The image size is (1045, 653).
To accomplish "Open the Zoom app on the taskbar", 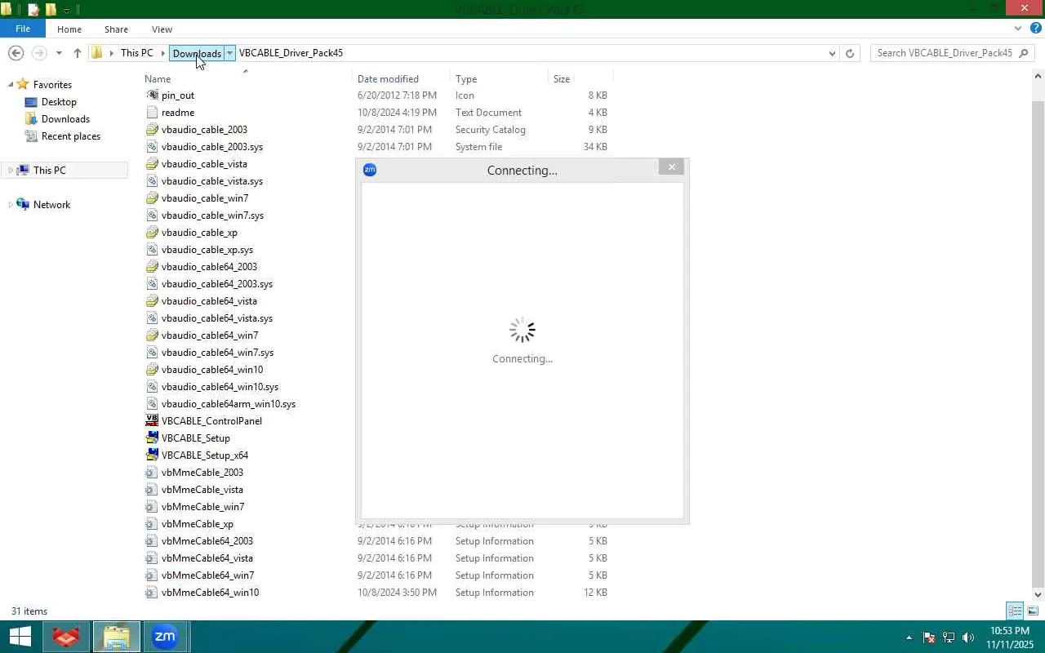I will pos(166,637).
